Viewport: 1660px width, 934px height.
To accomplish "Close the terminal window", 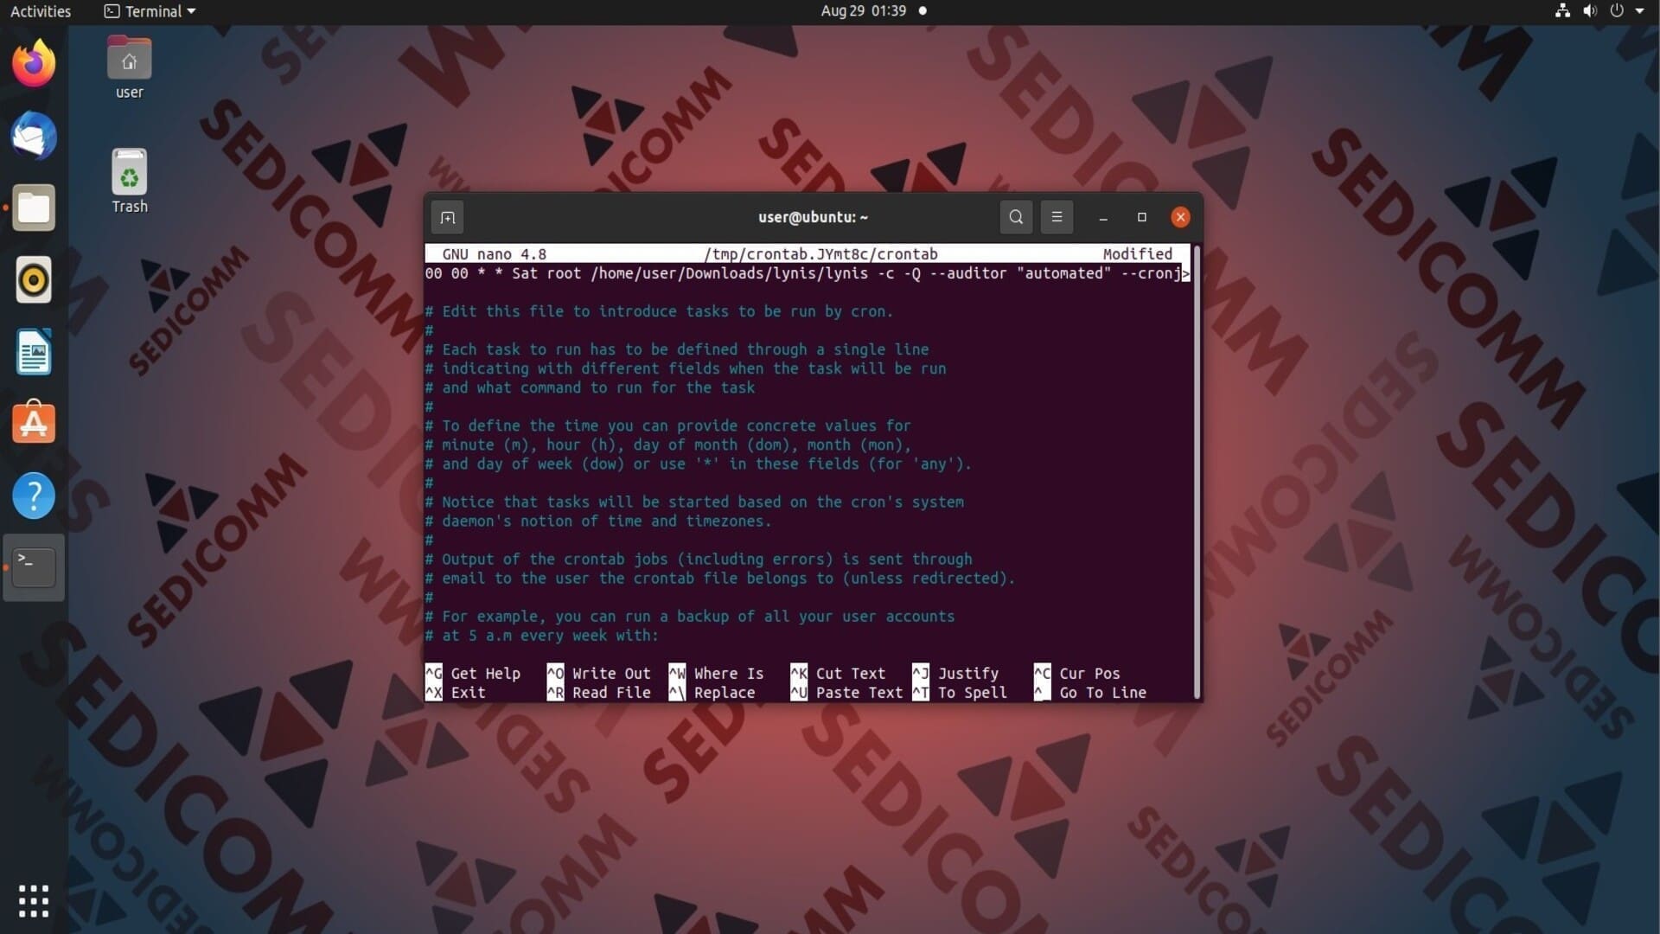I will 1180,217.
